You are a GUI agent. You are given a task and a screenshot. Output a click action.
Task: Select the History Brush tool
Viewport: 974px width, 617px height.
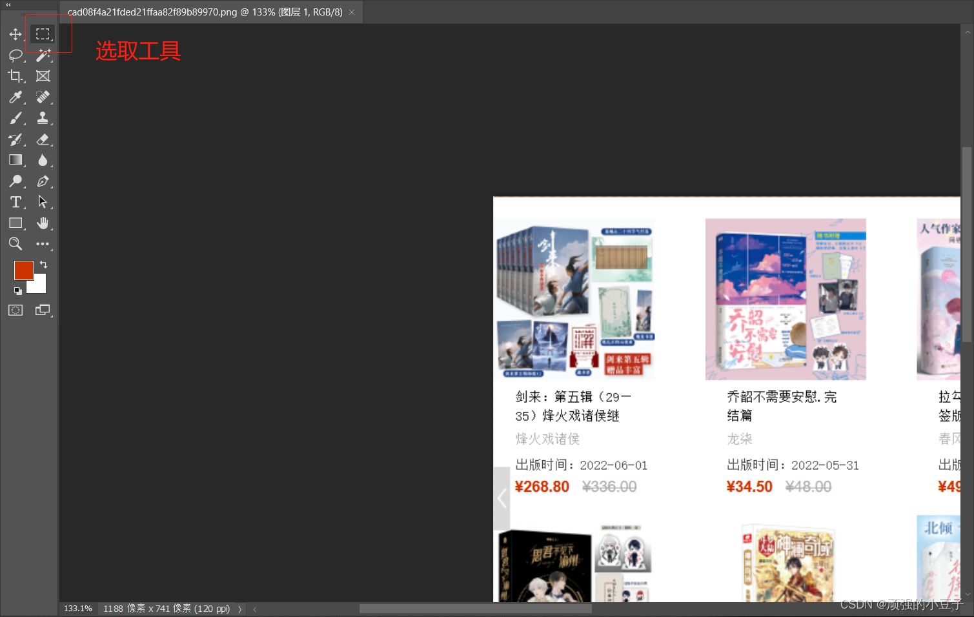[15, 139]
